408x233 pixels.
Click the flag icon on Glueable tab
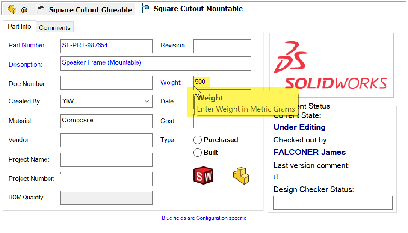point(40,10)
